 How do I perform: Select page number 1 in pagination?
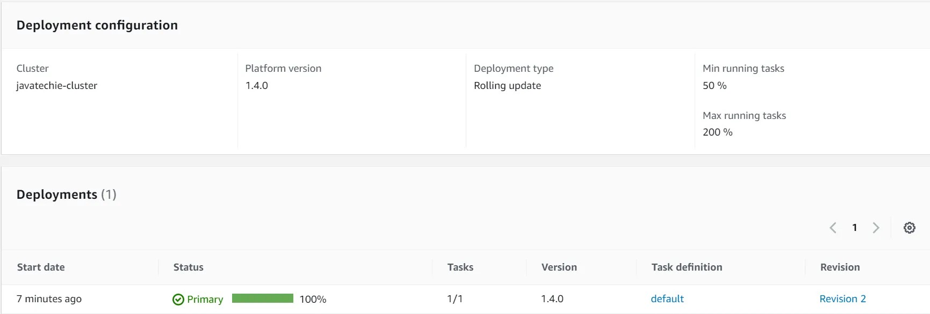(x=854, y=228)
